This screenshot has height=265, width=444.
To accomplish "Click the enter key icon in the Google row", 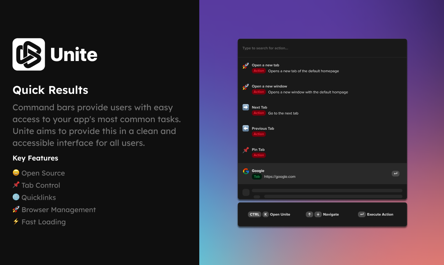I will pyautogui.click(x=395, y=174).
